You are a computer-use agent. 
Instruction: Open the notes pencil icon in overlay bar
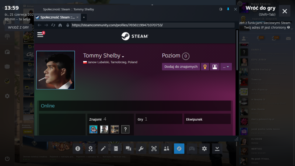[103, 149]
